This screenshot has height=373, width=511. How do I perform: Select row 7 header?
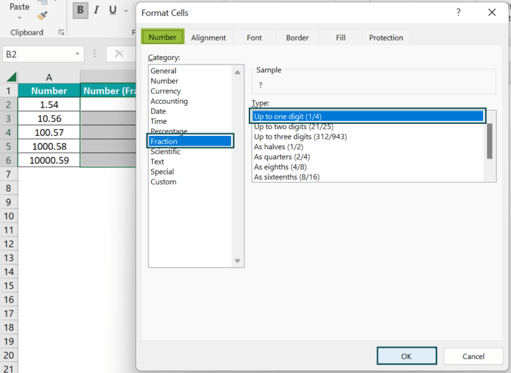pos(9,175)
